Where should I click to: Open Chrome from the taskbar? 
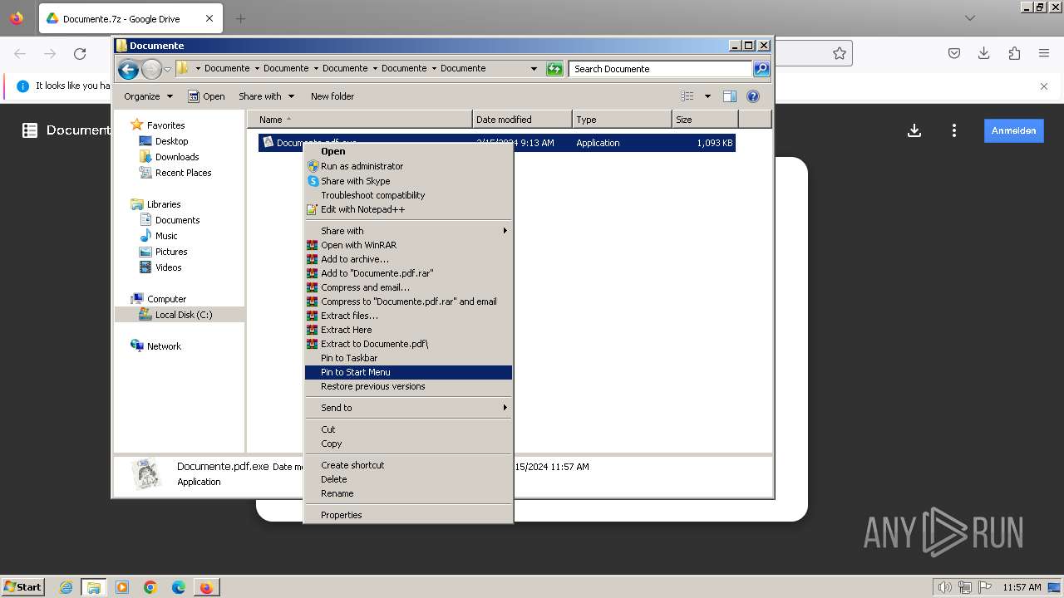[x=150, y=587]
